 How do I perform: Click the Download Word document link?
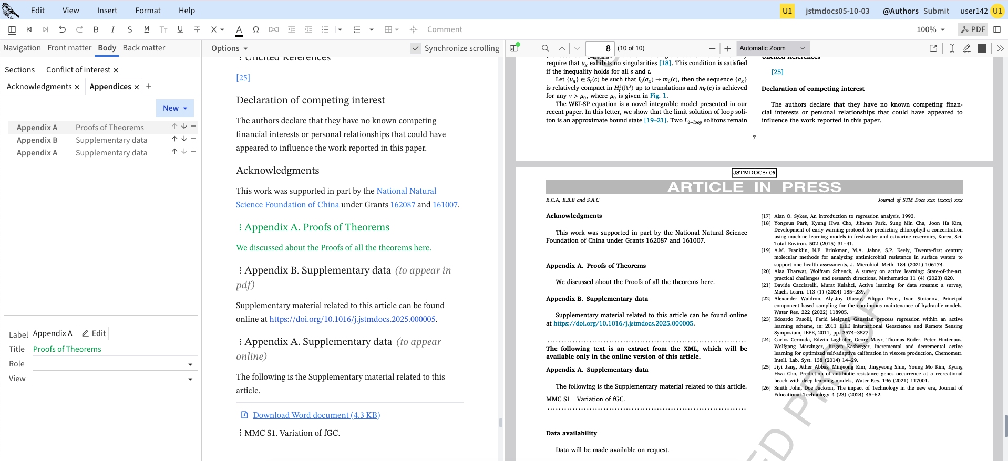pos(316,415)
